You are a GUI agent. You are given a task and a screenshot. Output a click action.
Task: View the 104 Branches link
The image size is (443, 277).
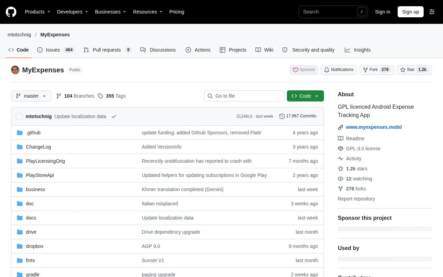pos(75,96)
